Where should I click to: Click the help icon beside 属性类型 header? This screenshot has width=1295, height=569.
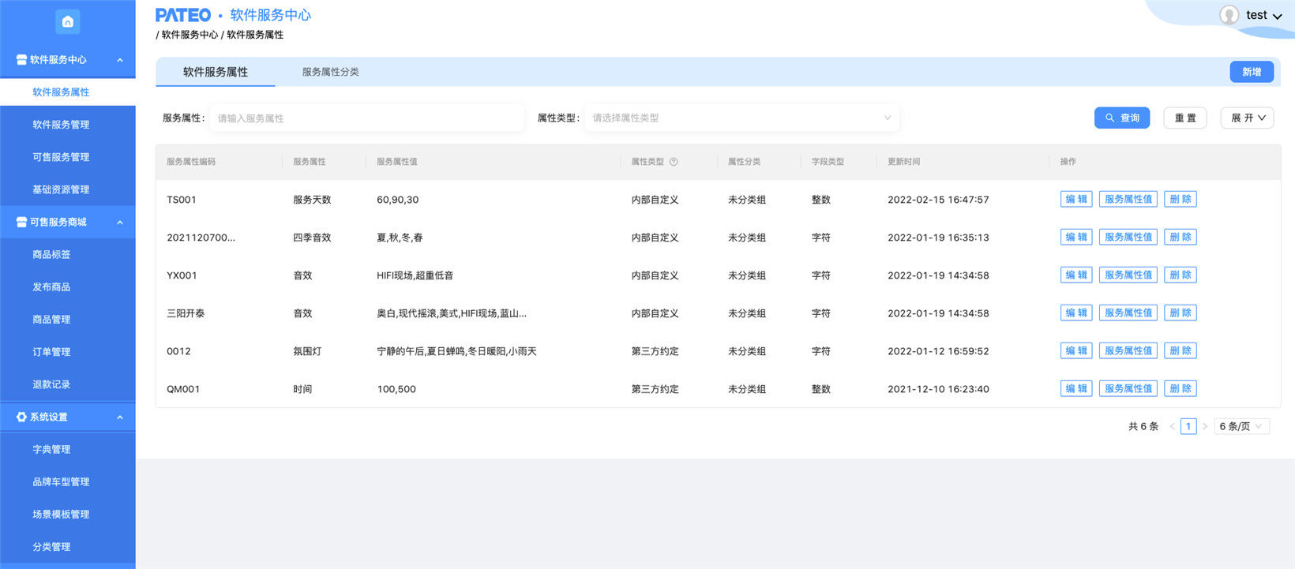click(674, 162)
